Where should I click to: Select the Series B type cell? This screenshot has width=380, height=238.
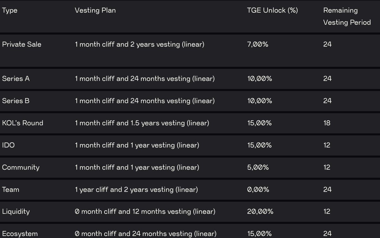16,101
